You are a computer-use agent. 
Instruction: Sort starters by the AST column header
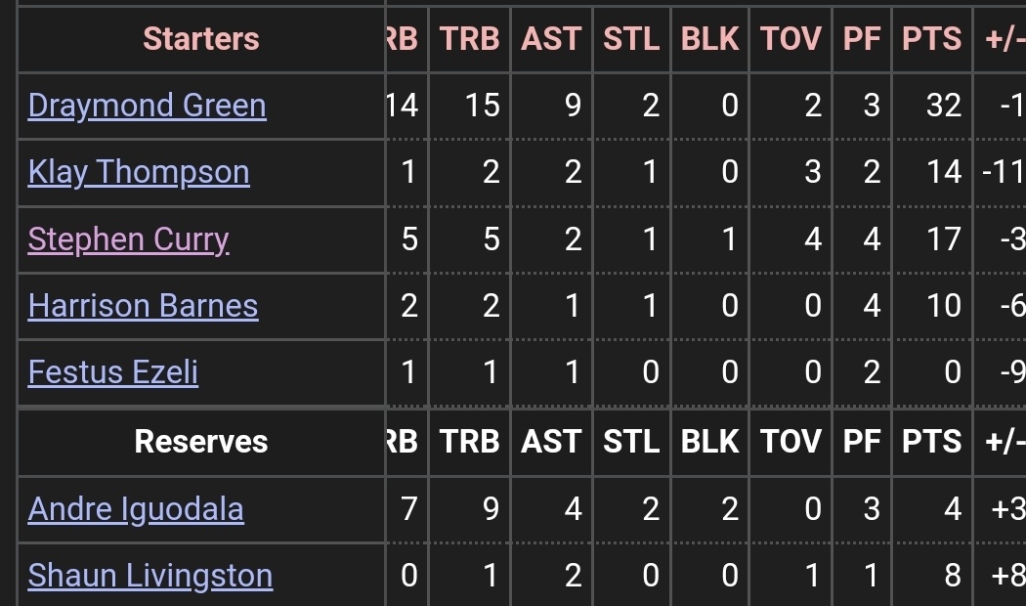(551, 39)
